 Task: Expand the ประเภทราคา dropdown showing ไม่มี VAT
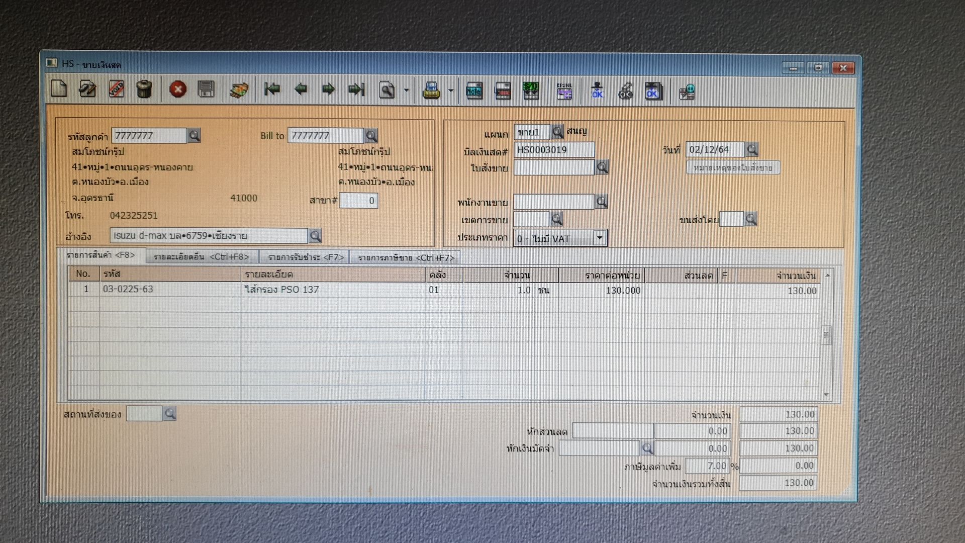click(600, 238)
